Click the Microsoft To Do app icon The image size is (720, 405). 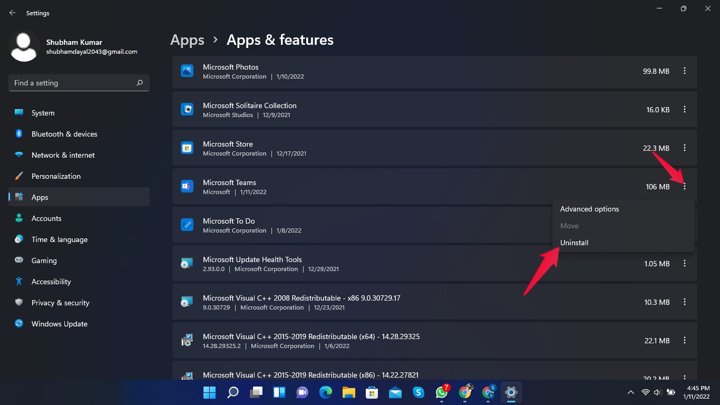point(187,225)
